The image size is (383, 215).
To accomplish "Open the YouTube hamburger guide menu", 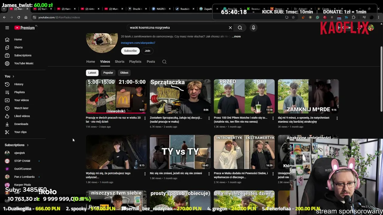I will click(7, 28).
